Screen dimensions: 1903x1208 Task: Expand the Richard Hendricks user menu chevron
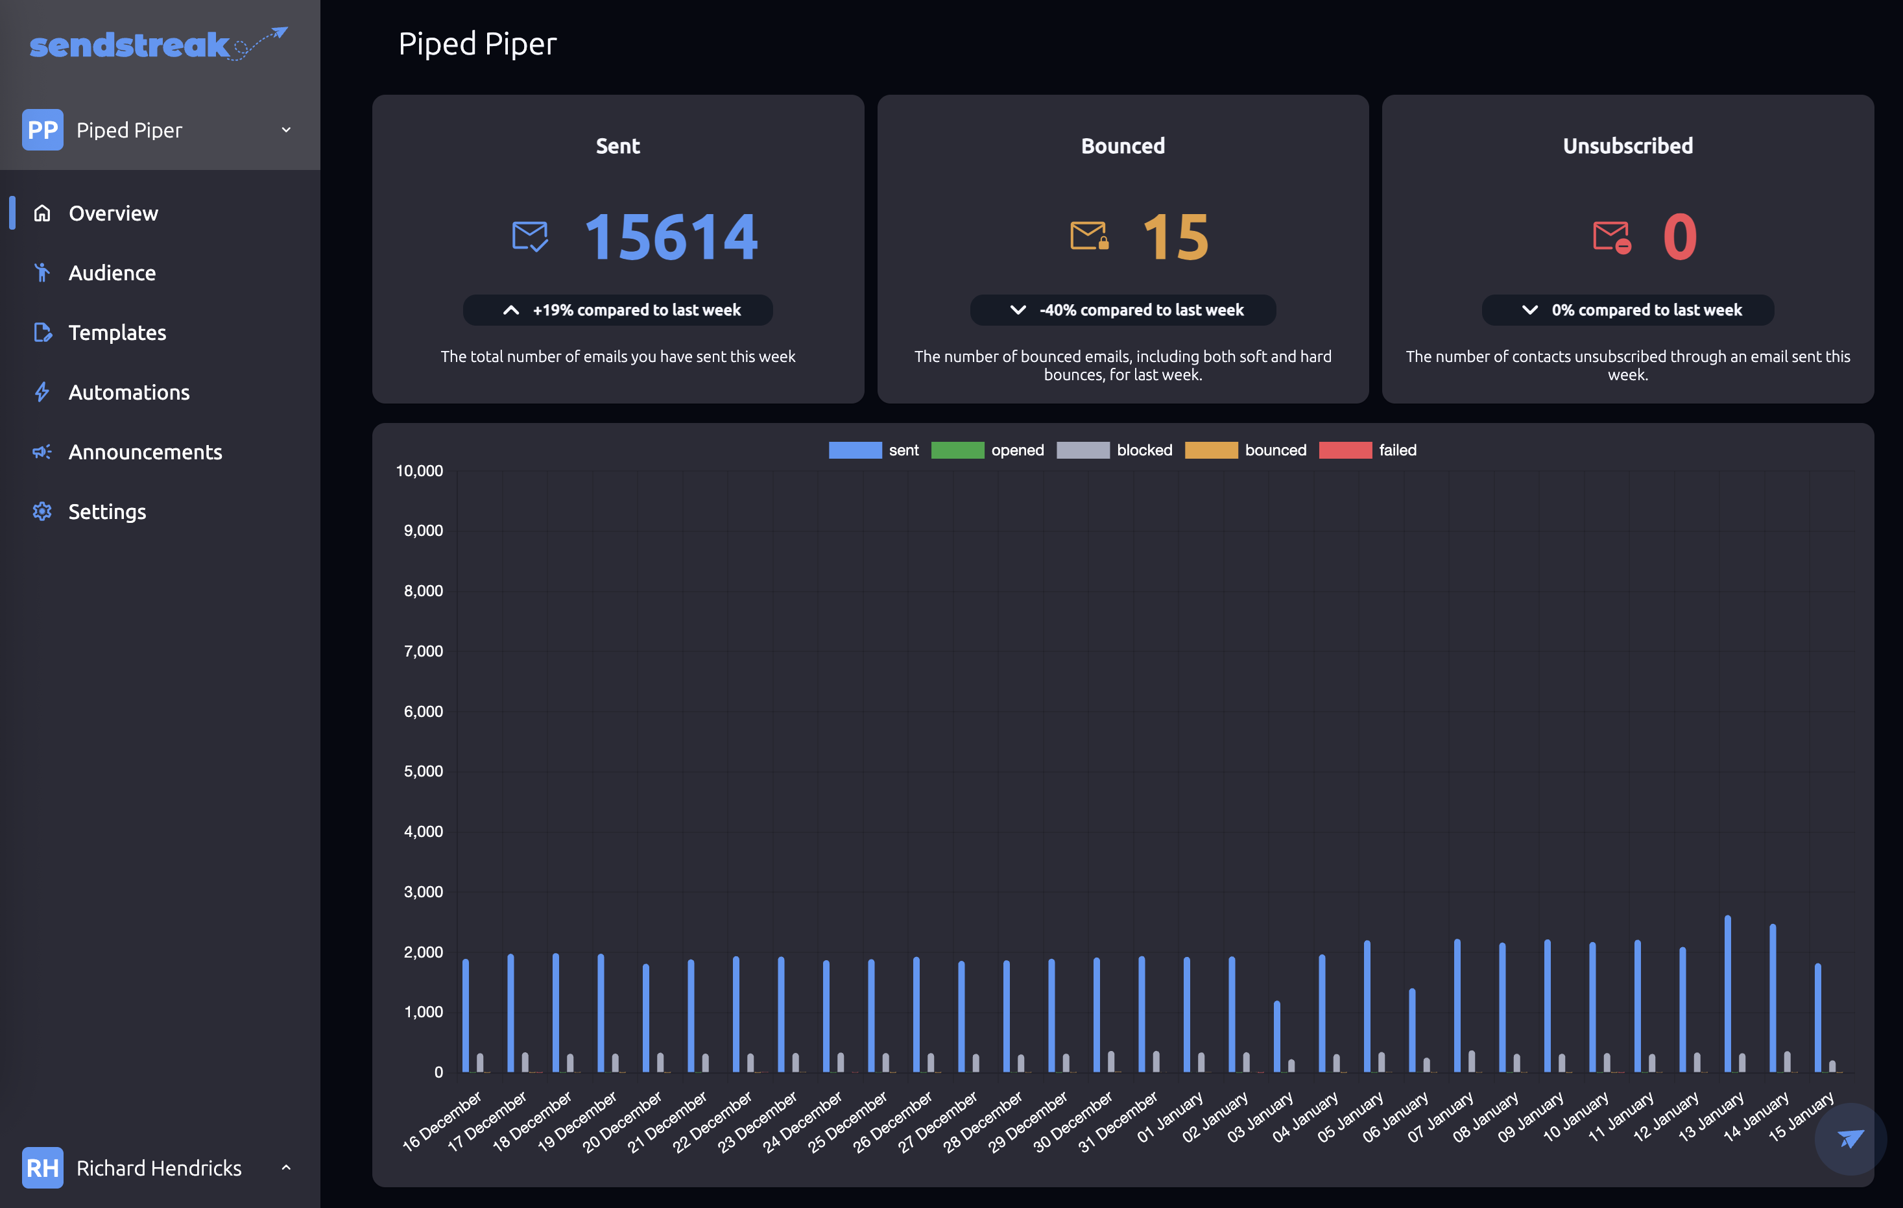[x=286, y=1167]
